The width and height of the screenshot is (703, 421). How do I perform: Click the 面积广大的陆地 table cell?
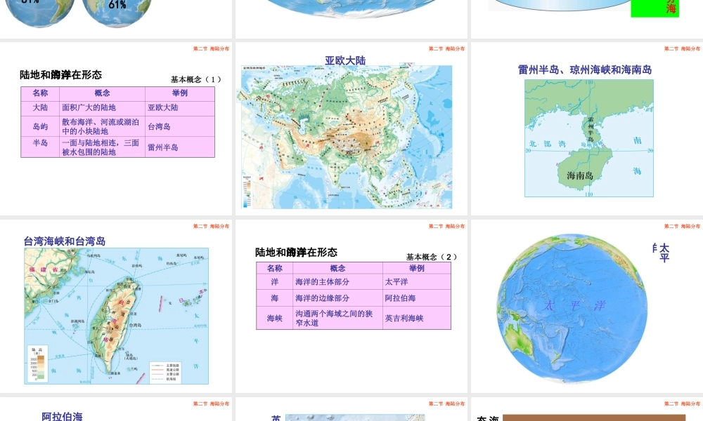click(x=102, y=107)
